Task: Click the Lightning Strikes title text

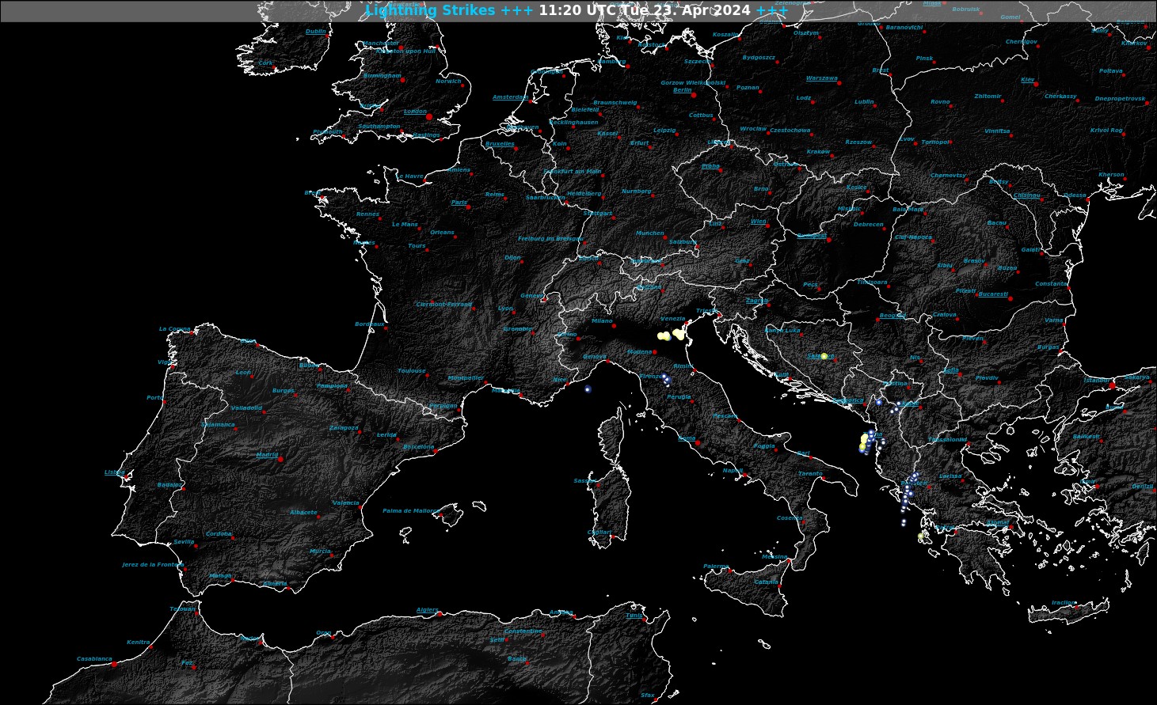Action: [430, 10]
